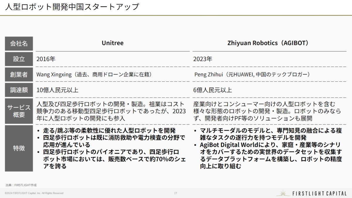Click the bullet about 走る/跳ぶ等の柔軟性

107,130
